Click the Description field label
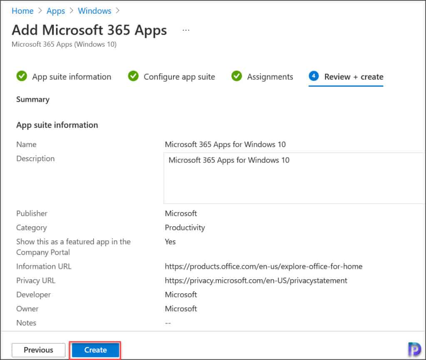 pyautogui.click(x=35, y=159)
